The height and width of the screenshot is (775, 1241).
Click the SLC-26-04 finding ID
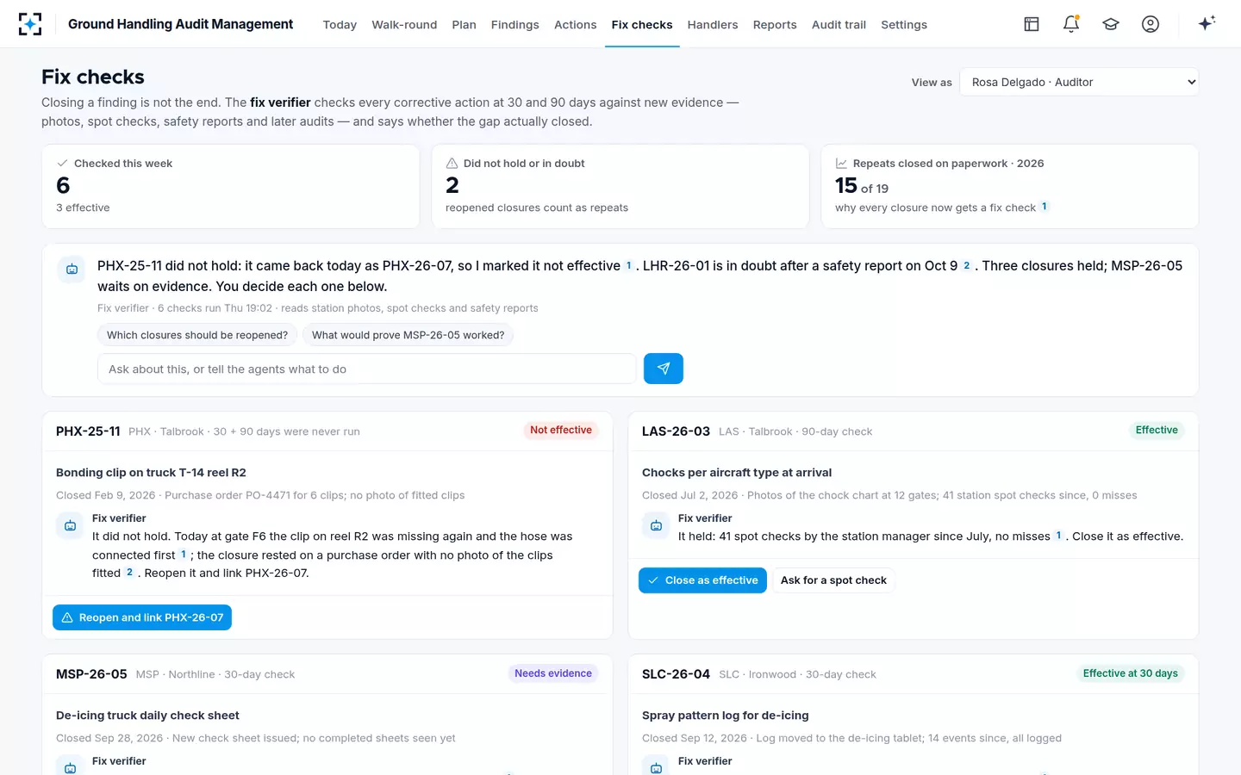point(676,674)
